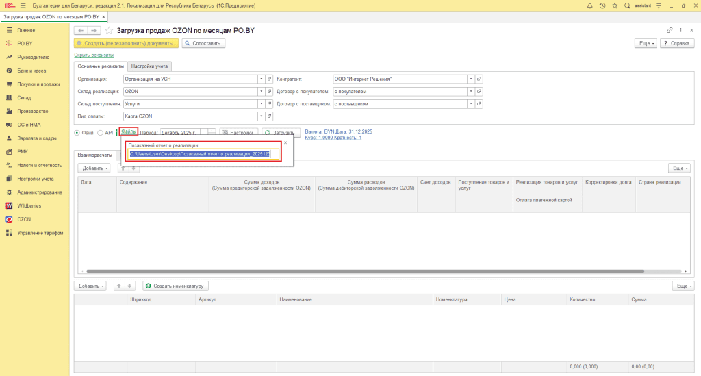This screenshot has height=376, width=701.
Task: Click the report file path field
Action: (x=200, y=154)
